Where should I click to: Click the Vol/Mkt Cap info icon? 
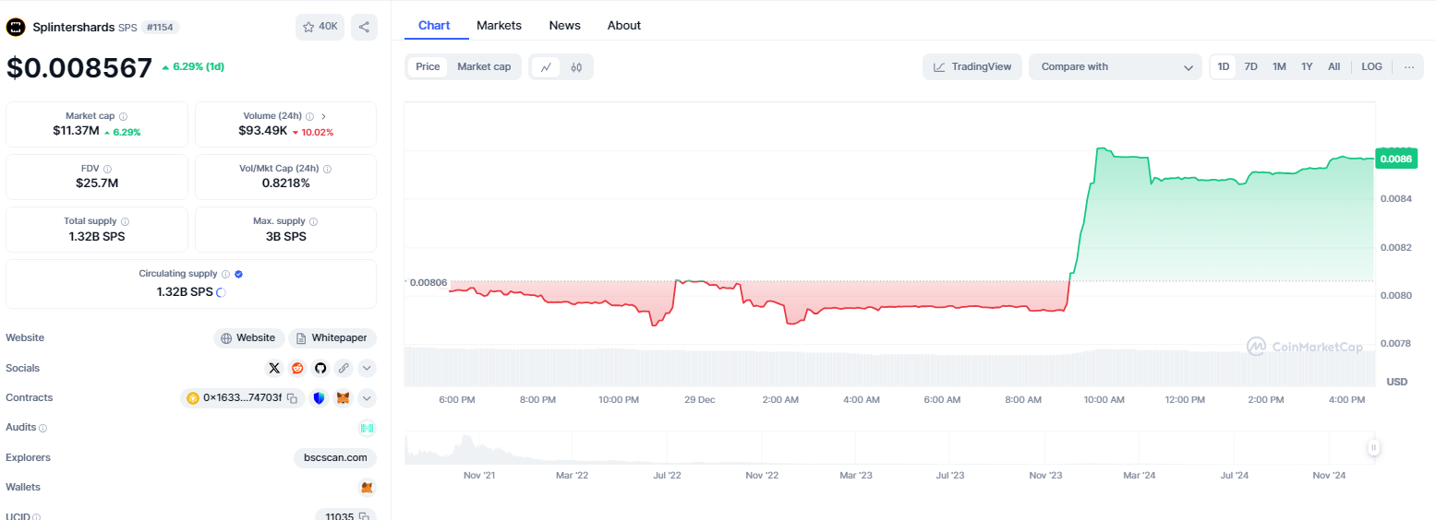tap(328, 169)
